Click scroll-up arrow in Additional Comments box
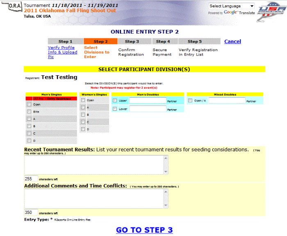 click(x=166, y=191)
